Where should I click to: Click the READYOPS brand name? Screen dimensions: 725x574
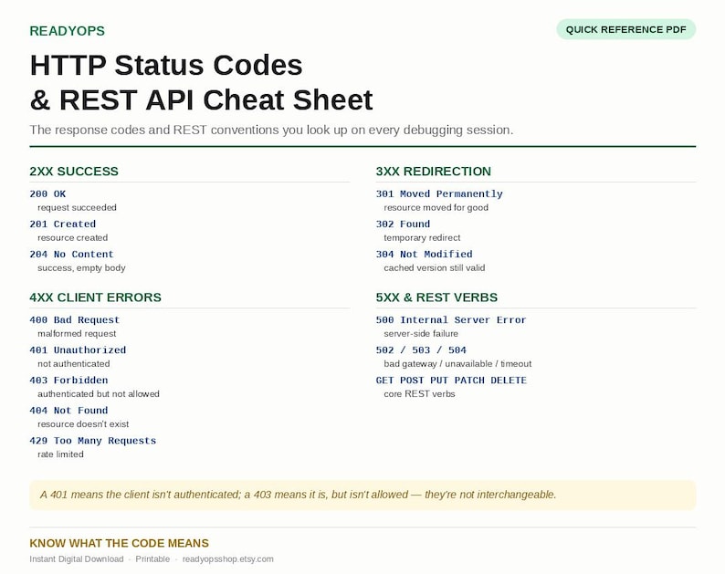click(67, 31)
